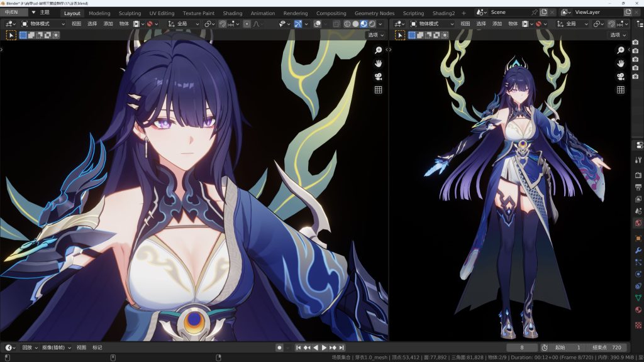Image resolution: width=644 pixels, height=362 pixels.
Task: Open the 添加 menu in right viewport
Action: [497, 24]
